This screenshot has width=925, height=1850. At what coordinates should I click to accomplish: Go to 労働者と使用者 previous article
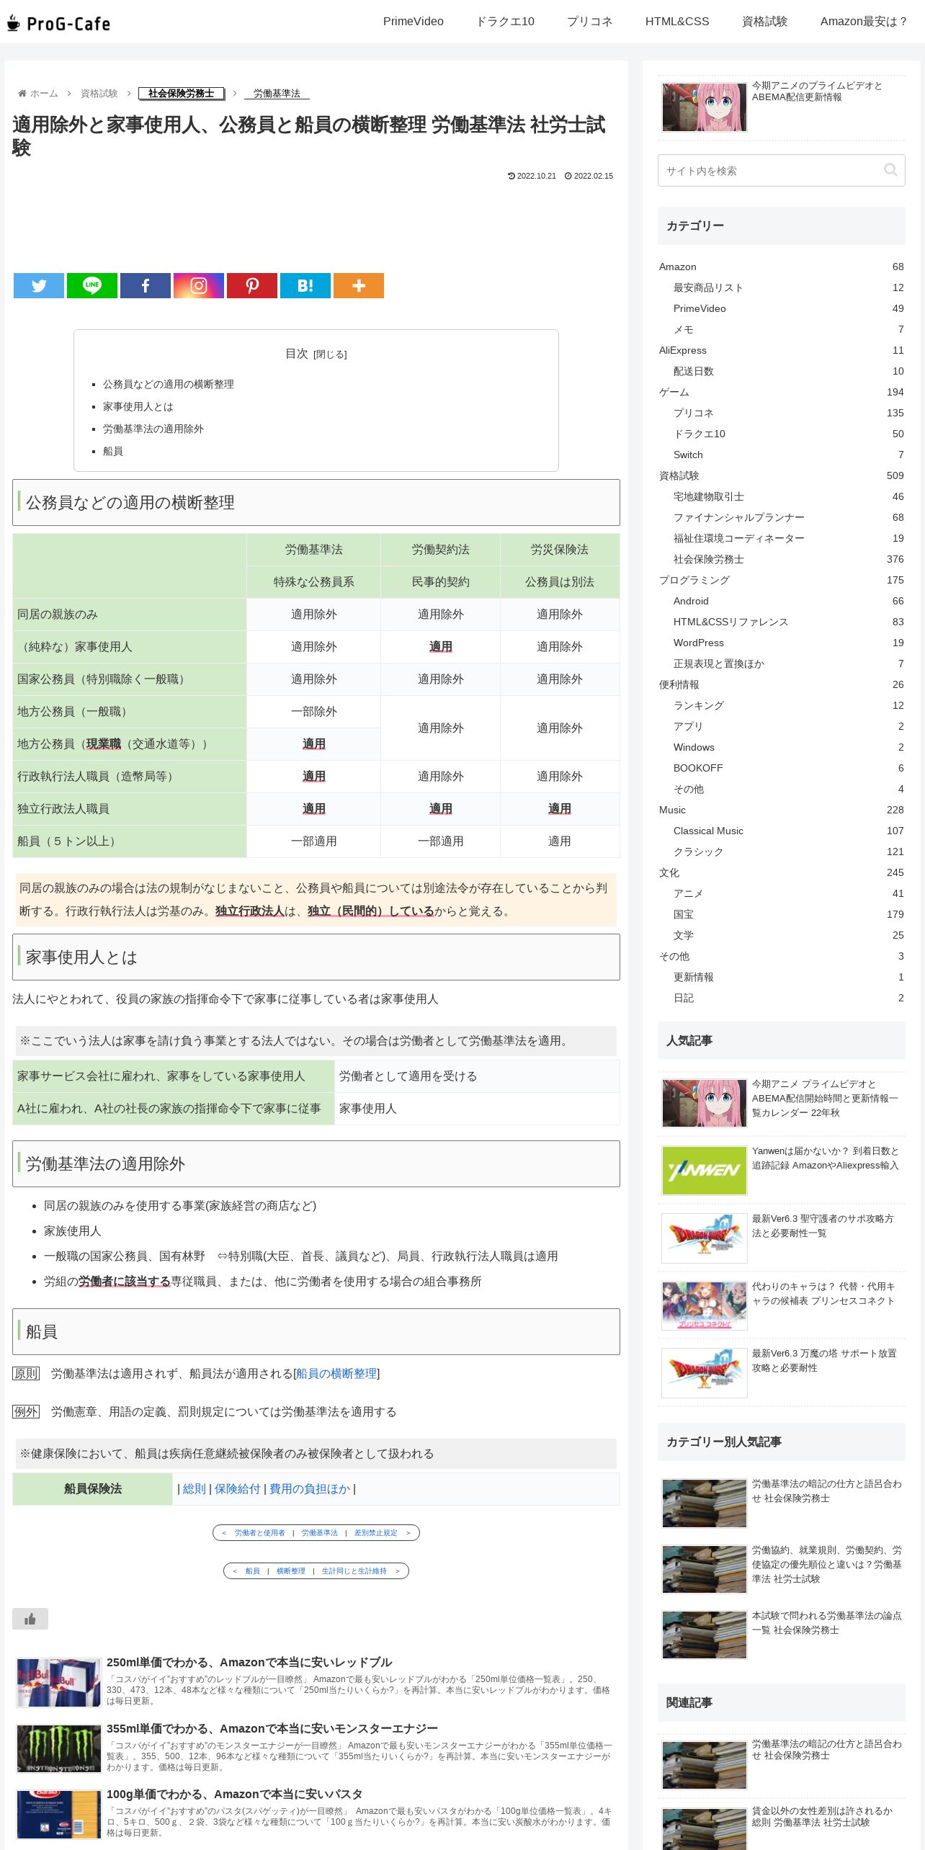[x=259, y=1533]
